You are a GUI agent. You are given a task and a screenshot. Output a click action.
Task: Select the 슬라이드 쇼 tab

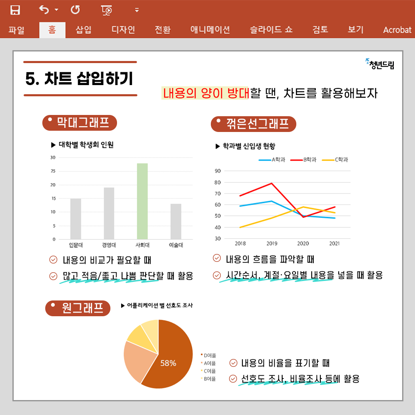(x=271, y=30)
